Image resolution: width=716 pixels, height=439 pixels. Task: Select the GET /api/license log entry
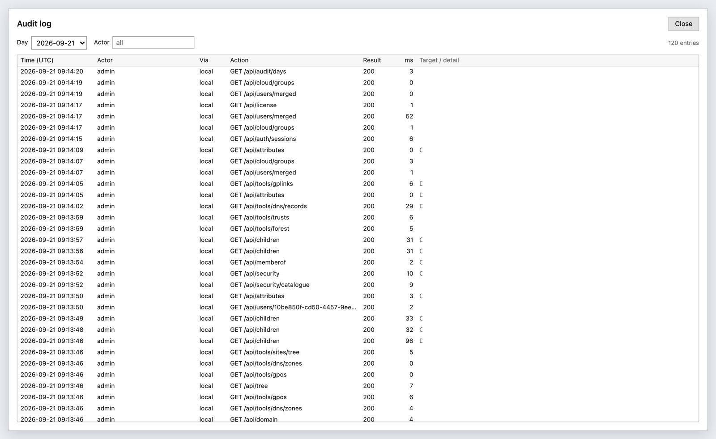click(x=358, y=105)
